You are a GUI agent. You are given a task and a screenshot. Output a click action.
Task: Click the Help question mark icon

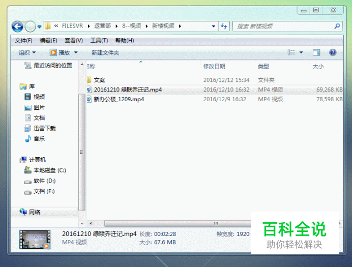[x=333, y=52]
